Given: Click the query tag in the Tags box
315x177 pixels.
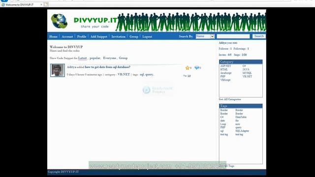Looking at the screenshot, I should (238, 128).
